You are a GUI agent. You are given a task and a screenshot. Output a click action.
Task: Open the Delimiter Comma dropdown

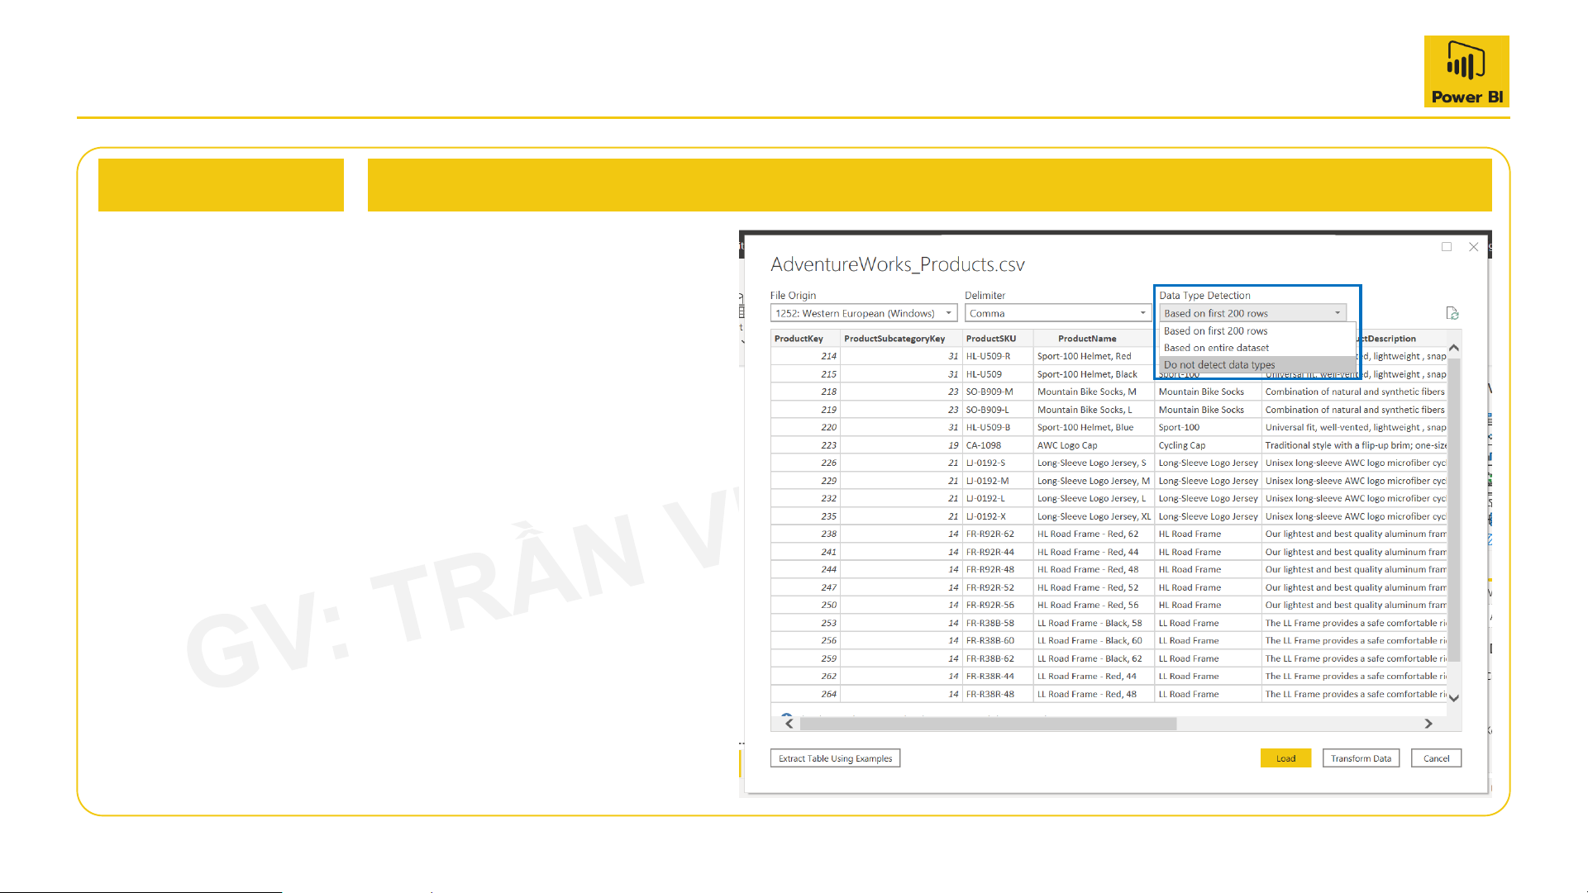click(x=1057, y=313)
